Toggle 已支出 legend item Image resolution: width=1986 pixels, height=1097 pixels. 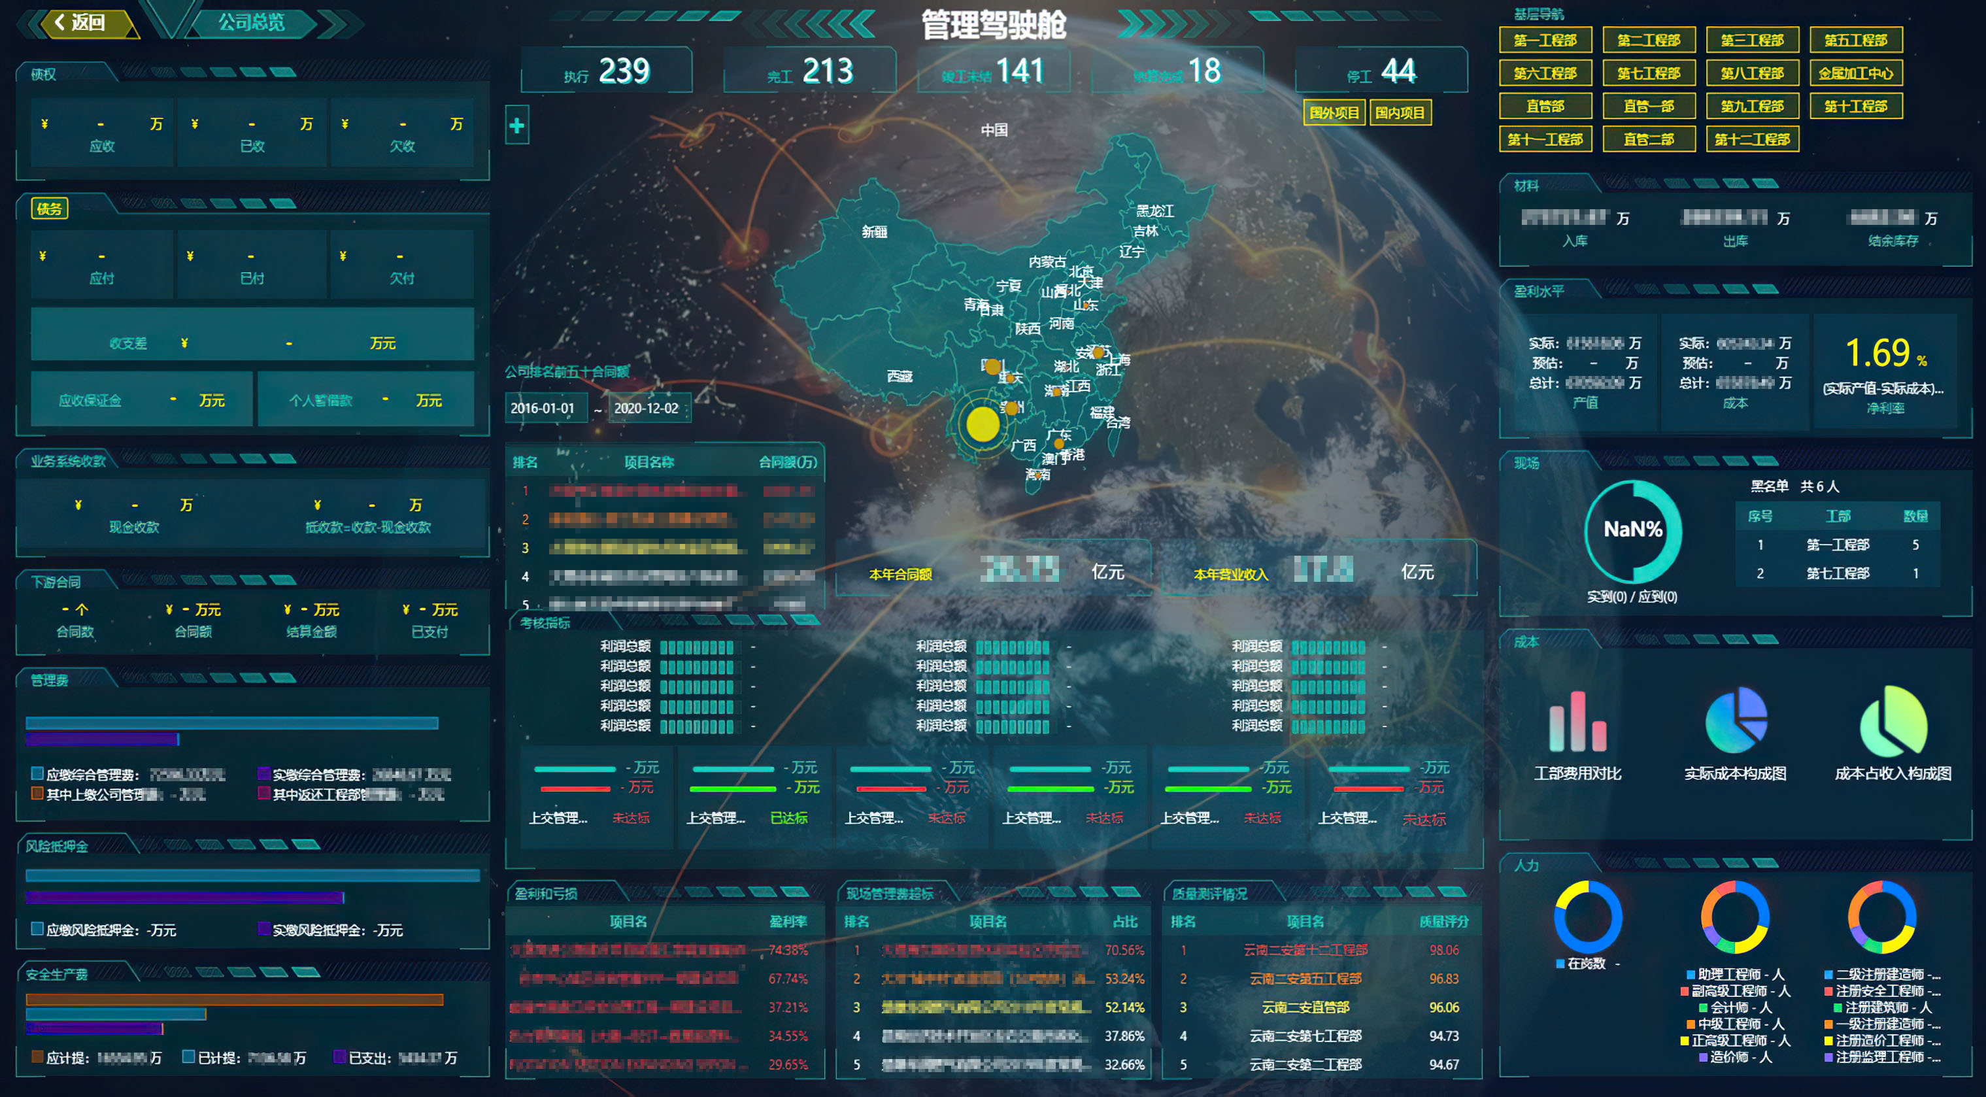[396, 1058]
